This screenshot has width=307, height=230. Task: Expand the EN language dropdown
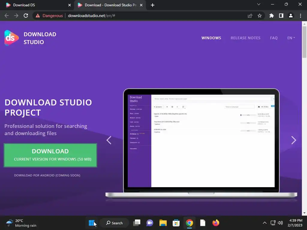pos(291,38)
